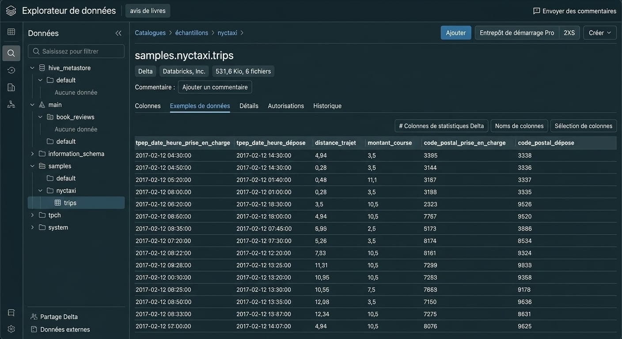
Task: Open the Entrepôt de démarrage Pro selector
Action: (517, 33)
